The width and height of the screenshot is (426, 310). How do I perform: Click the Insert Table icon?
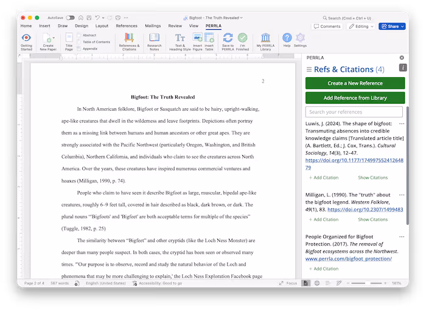pos(209,38)
